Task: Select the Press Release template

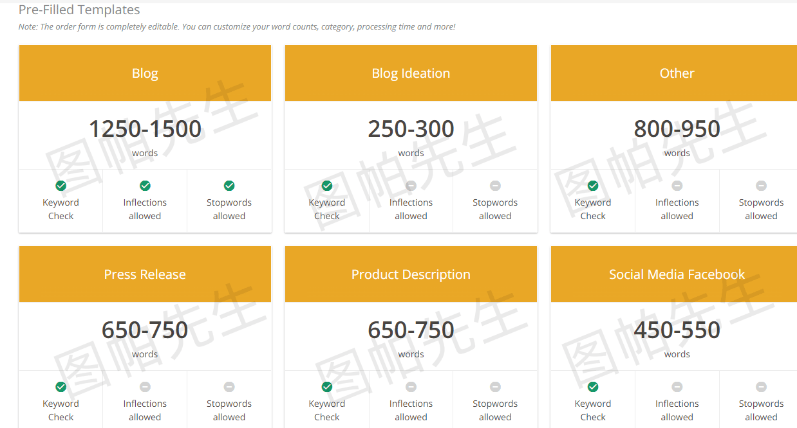Action: tap(145, 274)
